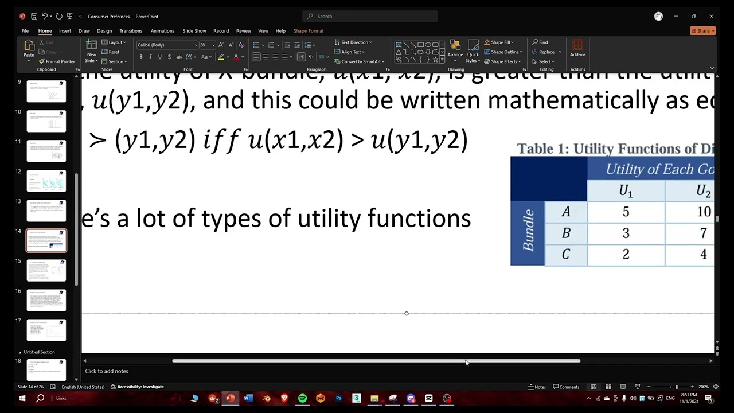The image size is (734, 413).
Task: Expand the Section dropdown
Action: click(114, 61)
